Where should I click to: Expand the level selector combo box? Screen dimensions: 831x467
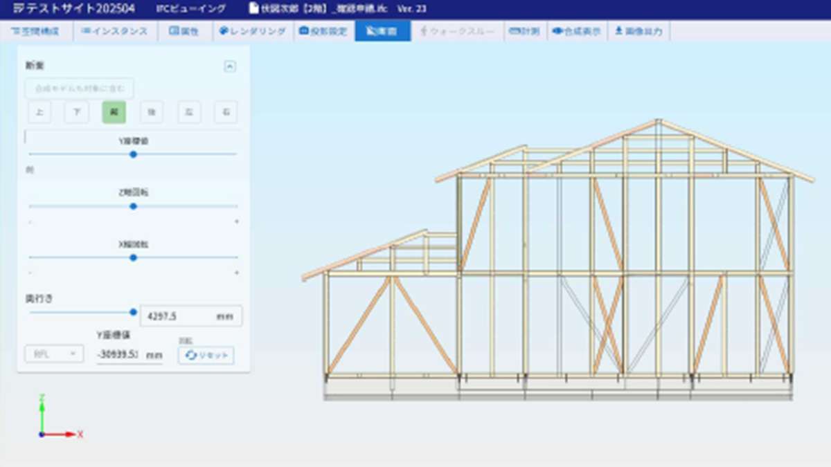[x=53, y=354]
